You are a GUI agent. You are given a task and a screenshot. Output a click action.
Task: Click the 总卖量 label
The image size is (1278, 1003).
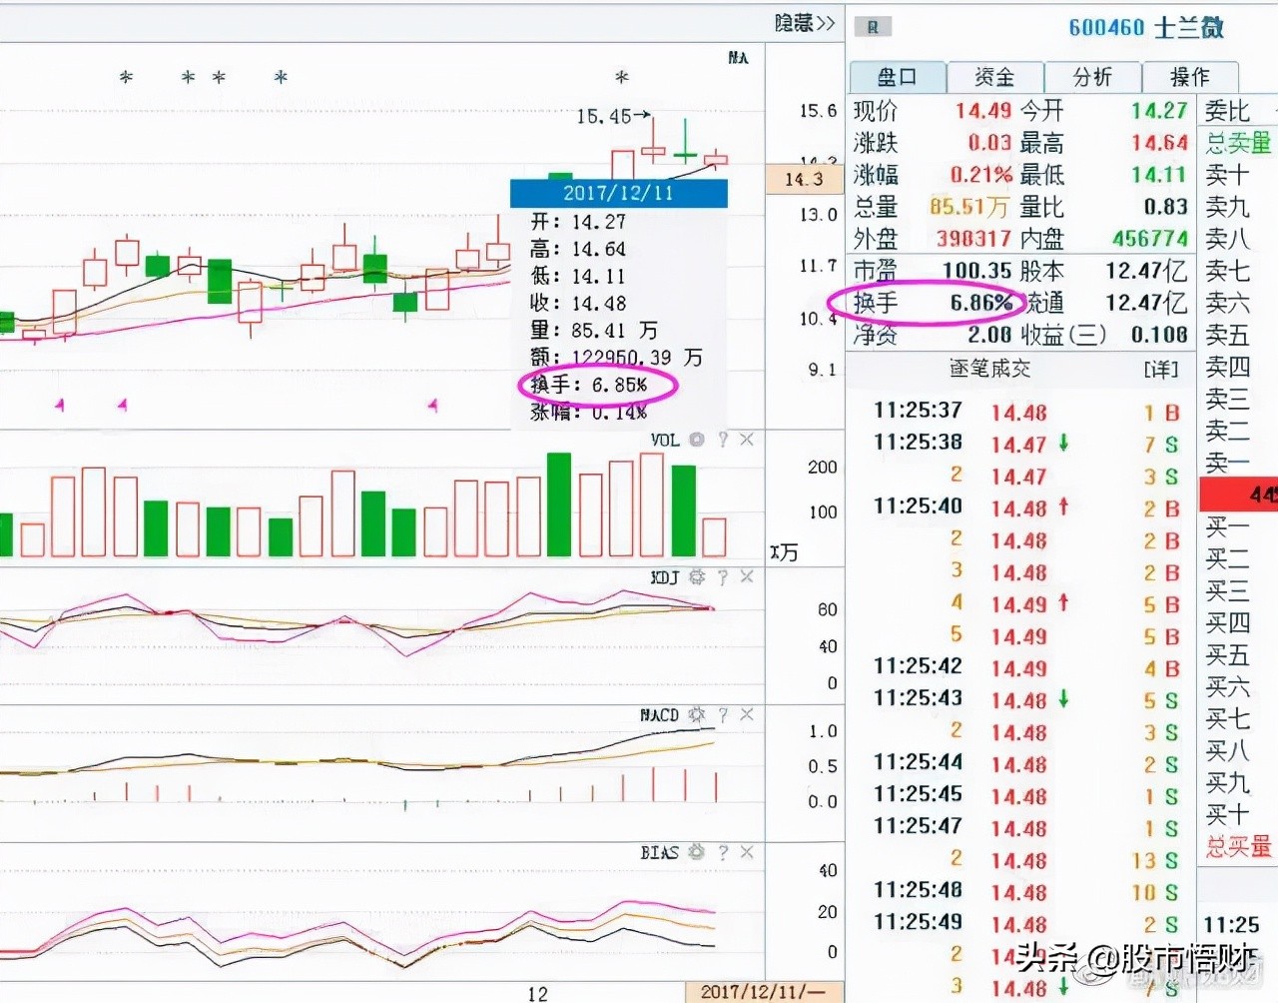point(1238,143)
